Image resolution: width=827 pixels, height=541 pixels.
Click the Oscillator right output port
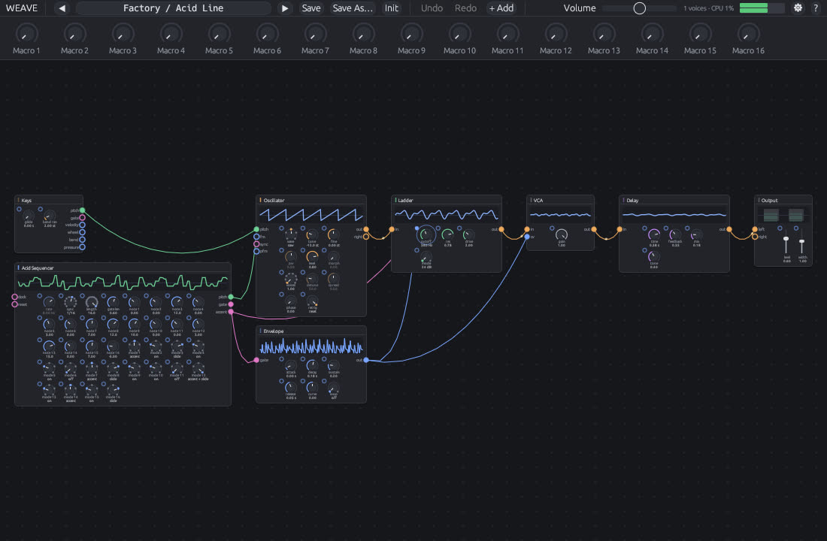point(366,237)
